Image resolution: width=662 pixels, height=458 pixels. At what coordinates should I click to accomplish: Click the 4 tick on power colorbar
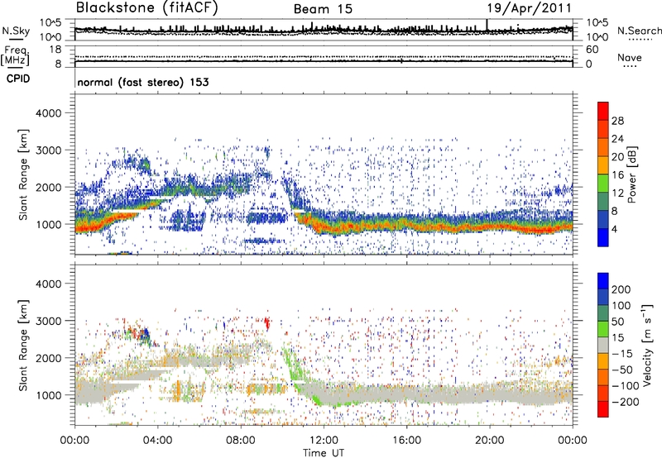pyautogui.click(x=615, y=229)
